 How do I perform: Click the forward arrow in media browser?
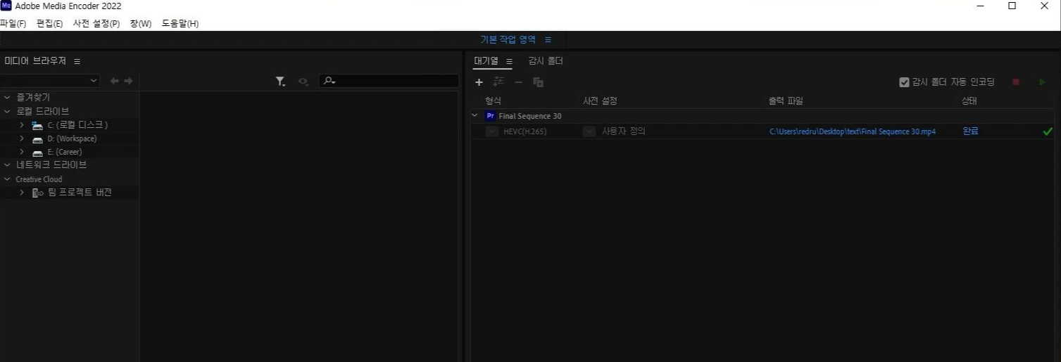coord(128,82)
